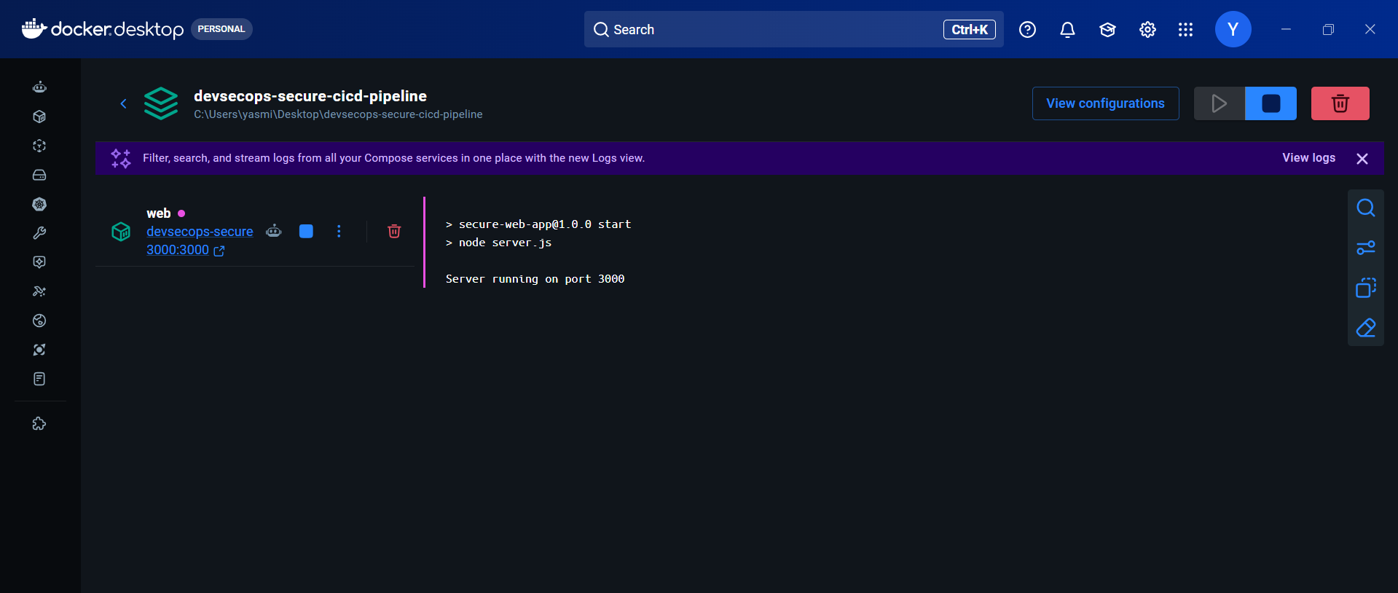
Task: Delete the web container with trash icon
Action: [394, 231]
